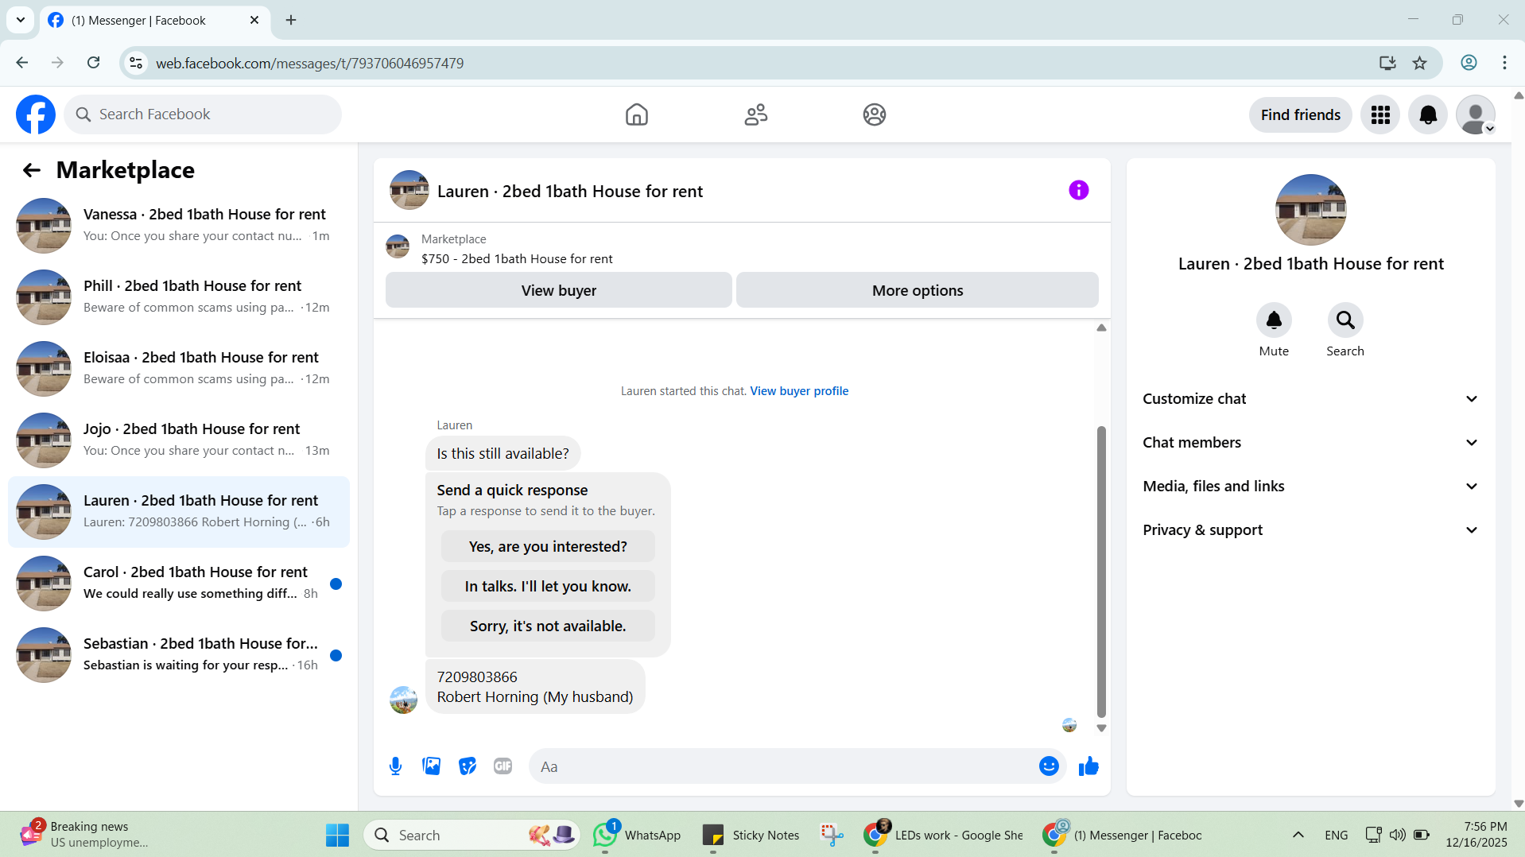This screenshot has width=1525, height=857.
Task: Click chat scroll up arrow
Action: [x=1101, y=328]
